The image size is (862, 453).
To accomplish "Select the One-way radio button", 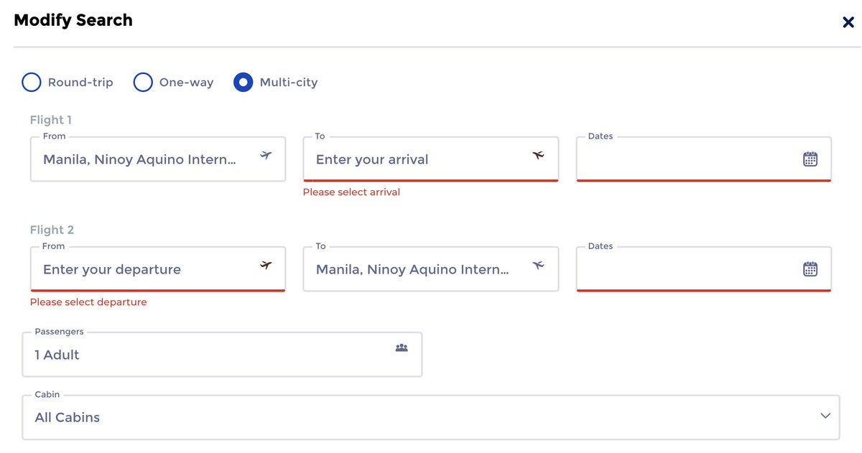I will click(x=143, y=83).
